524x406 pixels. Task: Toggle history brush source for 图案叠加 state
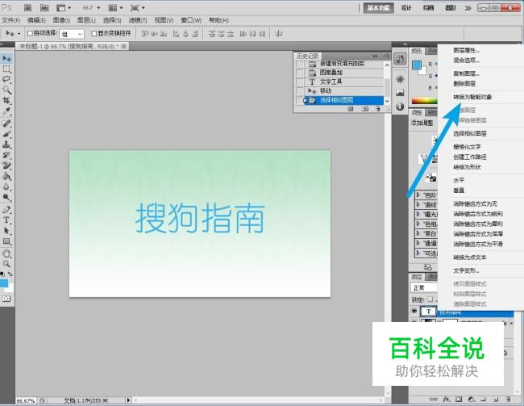coord(300,73)
